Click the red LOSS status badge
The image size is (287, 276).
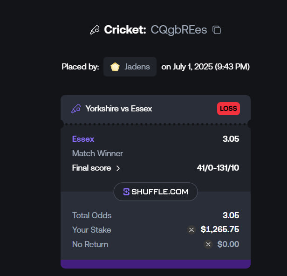coord(228,109)
